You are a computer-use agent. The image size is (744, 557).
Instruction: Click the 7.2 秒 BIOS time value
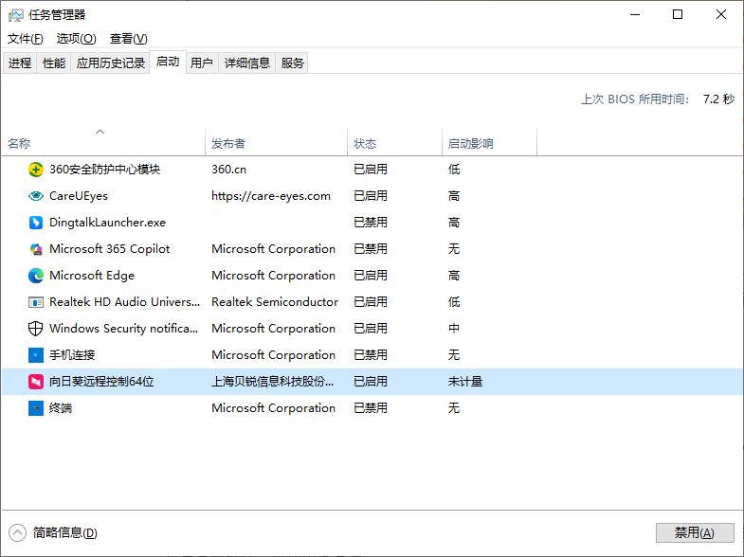click(x=718, y=99)
